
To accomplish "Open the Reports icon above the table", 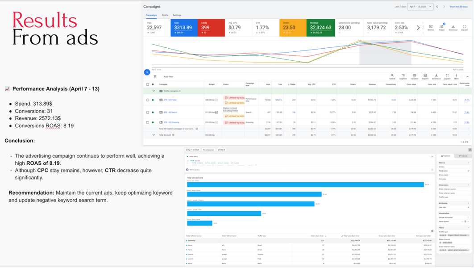I will coord(425,76).
